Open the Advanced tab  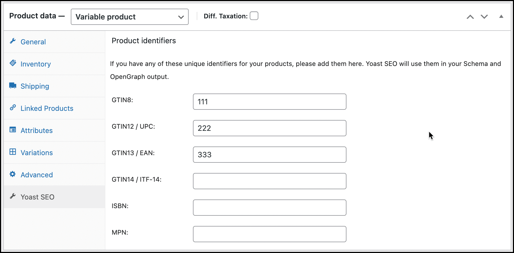[x=36, y=175]
